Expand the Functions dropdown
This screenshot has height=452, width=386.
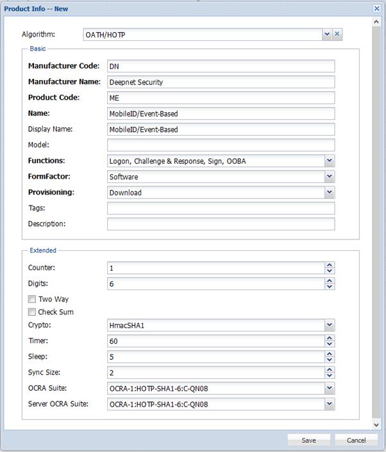tap(330, 161)
